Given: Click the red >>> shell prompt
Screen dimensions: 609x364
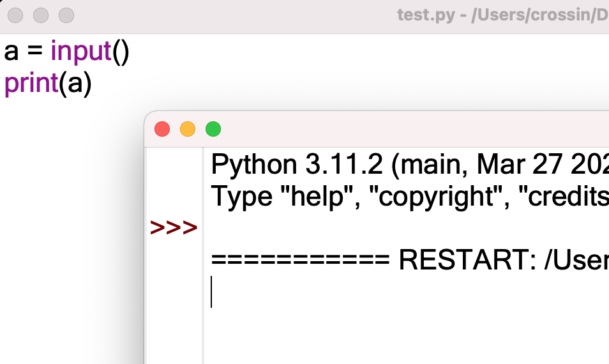Looking at the screenshot, I should (174, 227).
